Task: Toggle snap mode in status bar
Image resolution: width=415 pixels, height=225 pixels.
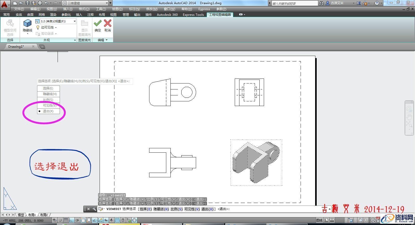Action: (x=60, y=220)
